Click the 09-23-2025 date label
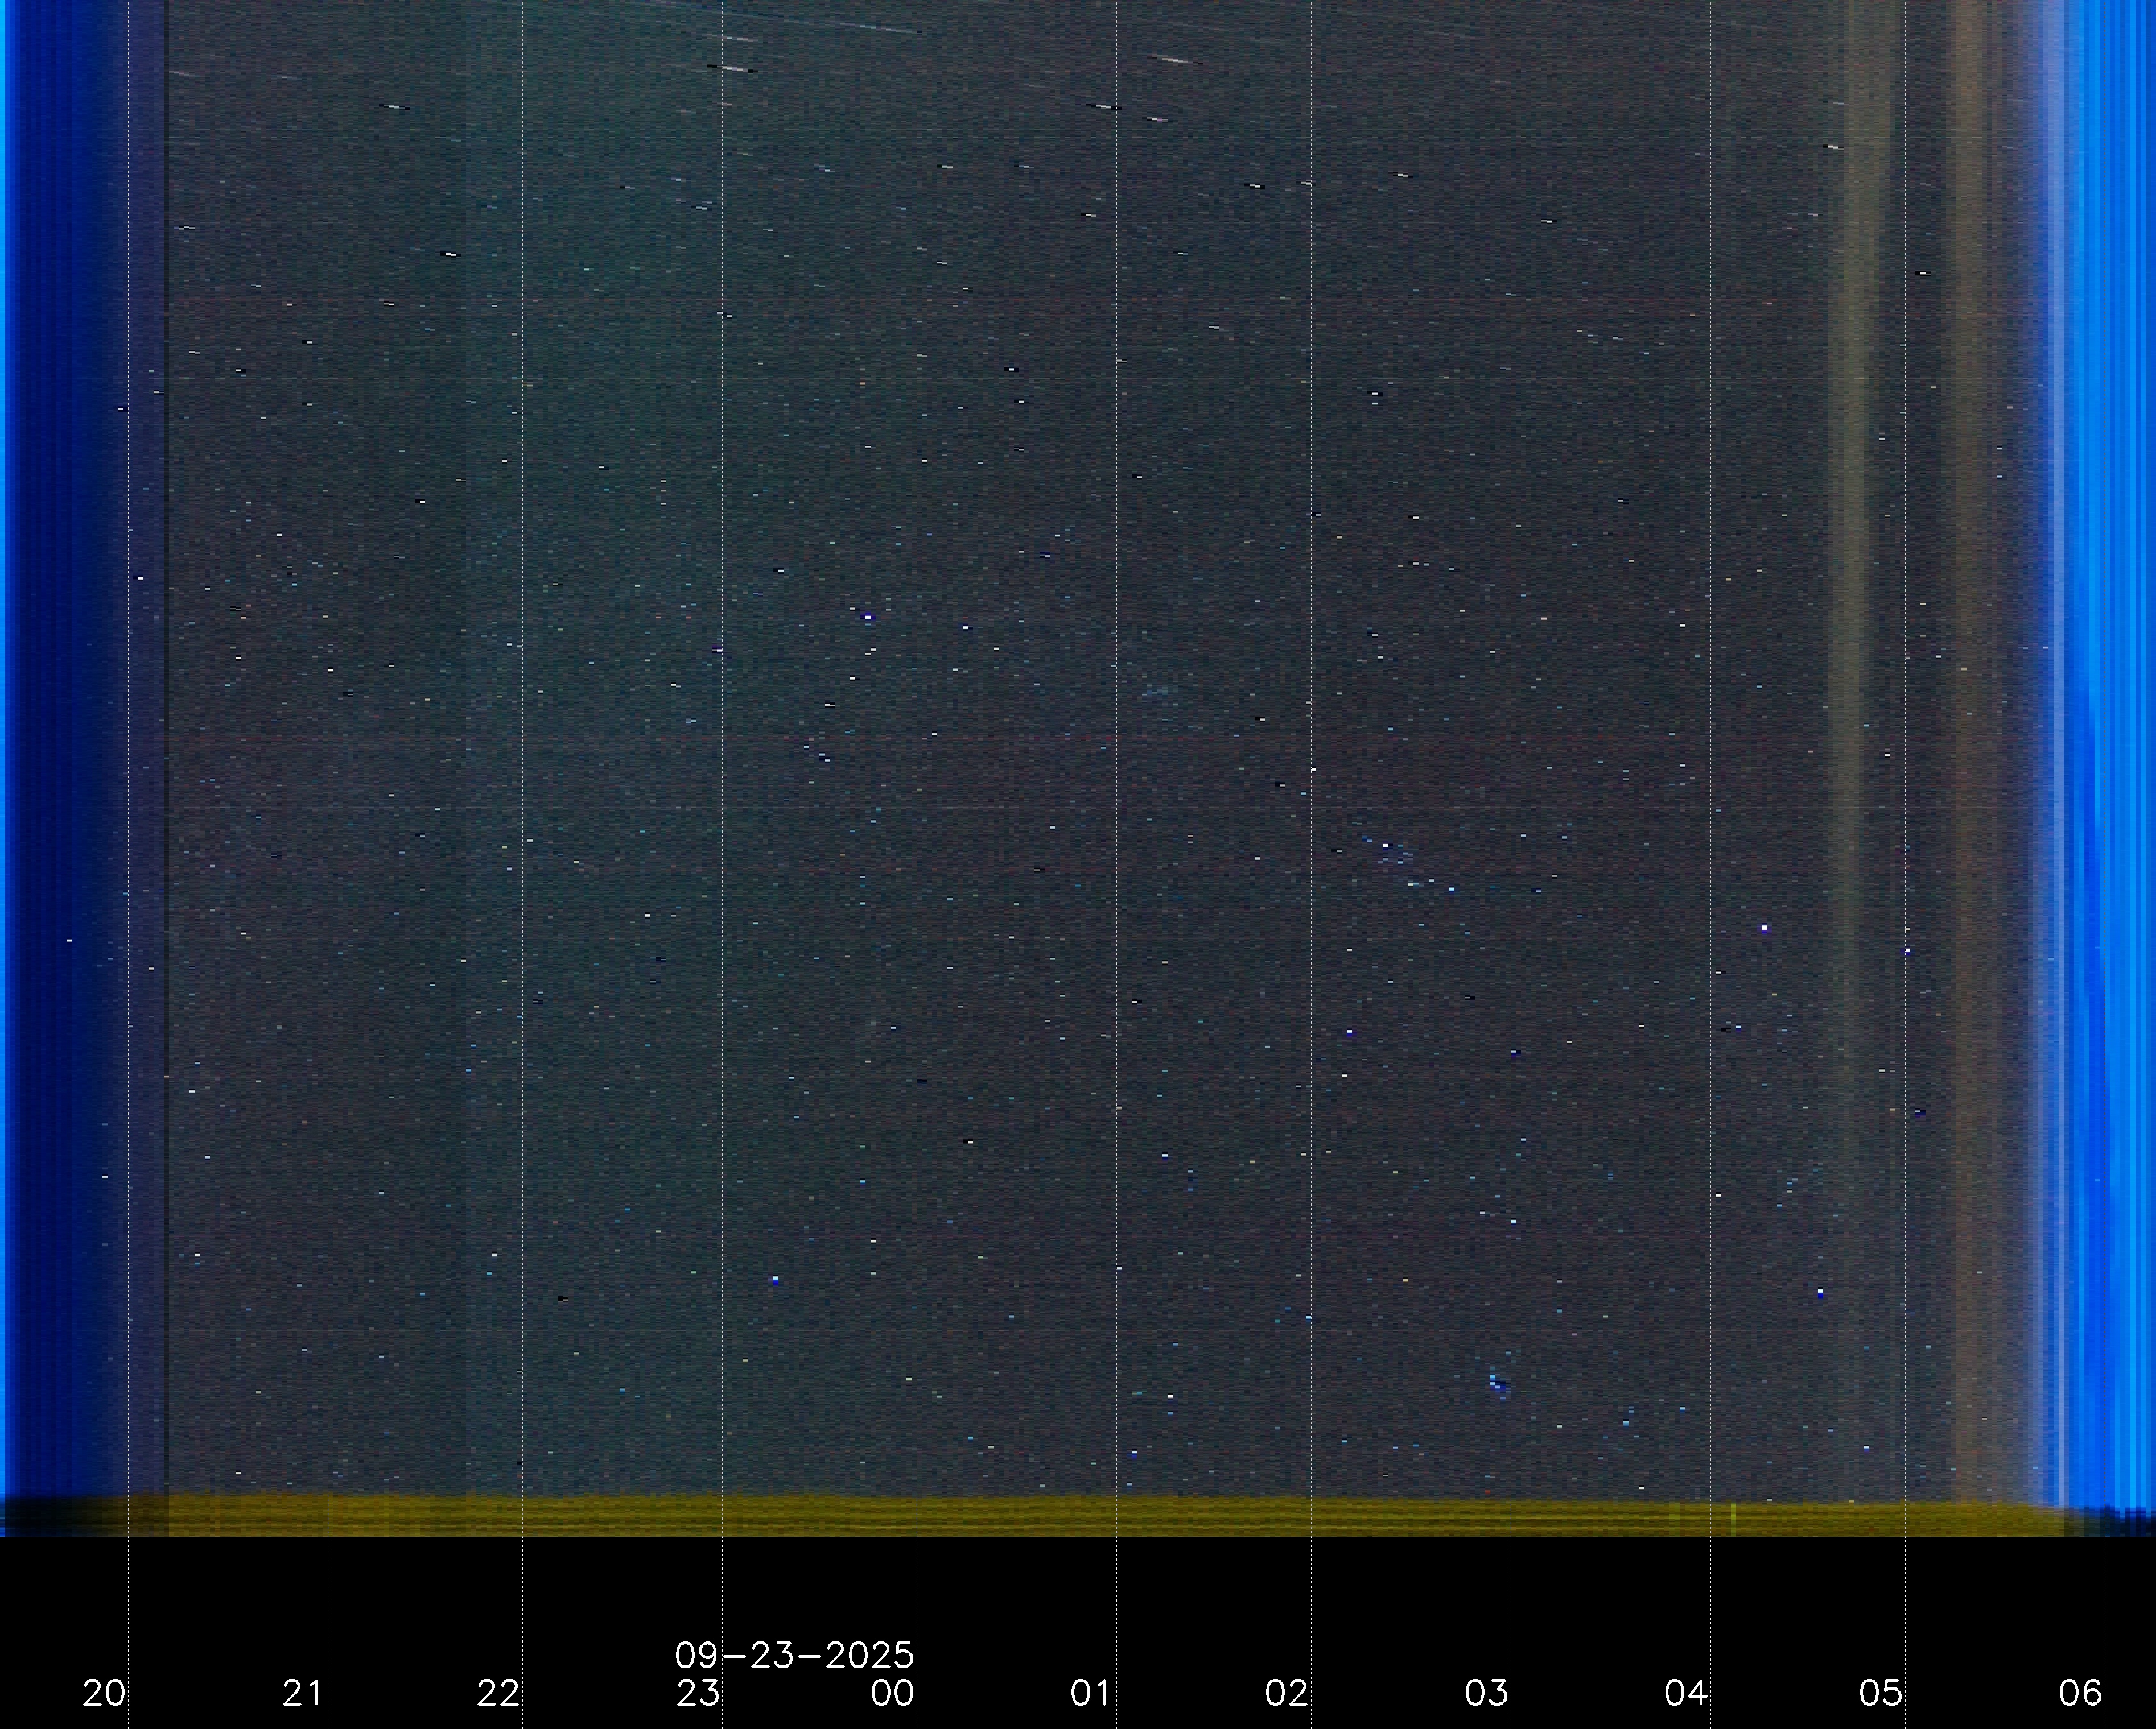Image resolution: width=2156 pixels, height=1729 pixels. (x=794, y=1656)
